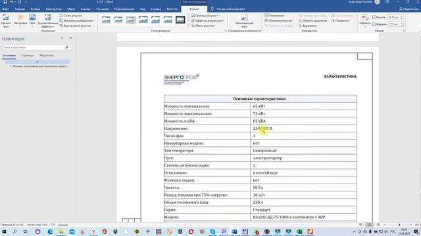421x236 pixels.
Task: Open the Position (Положение) dropdown
Action: (x=274, y=16)
